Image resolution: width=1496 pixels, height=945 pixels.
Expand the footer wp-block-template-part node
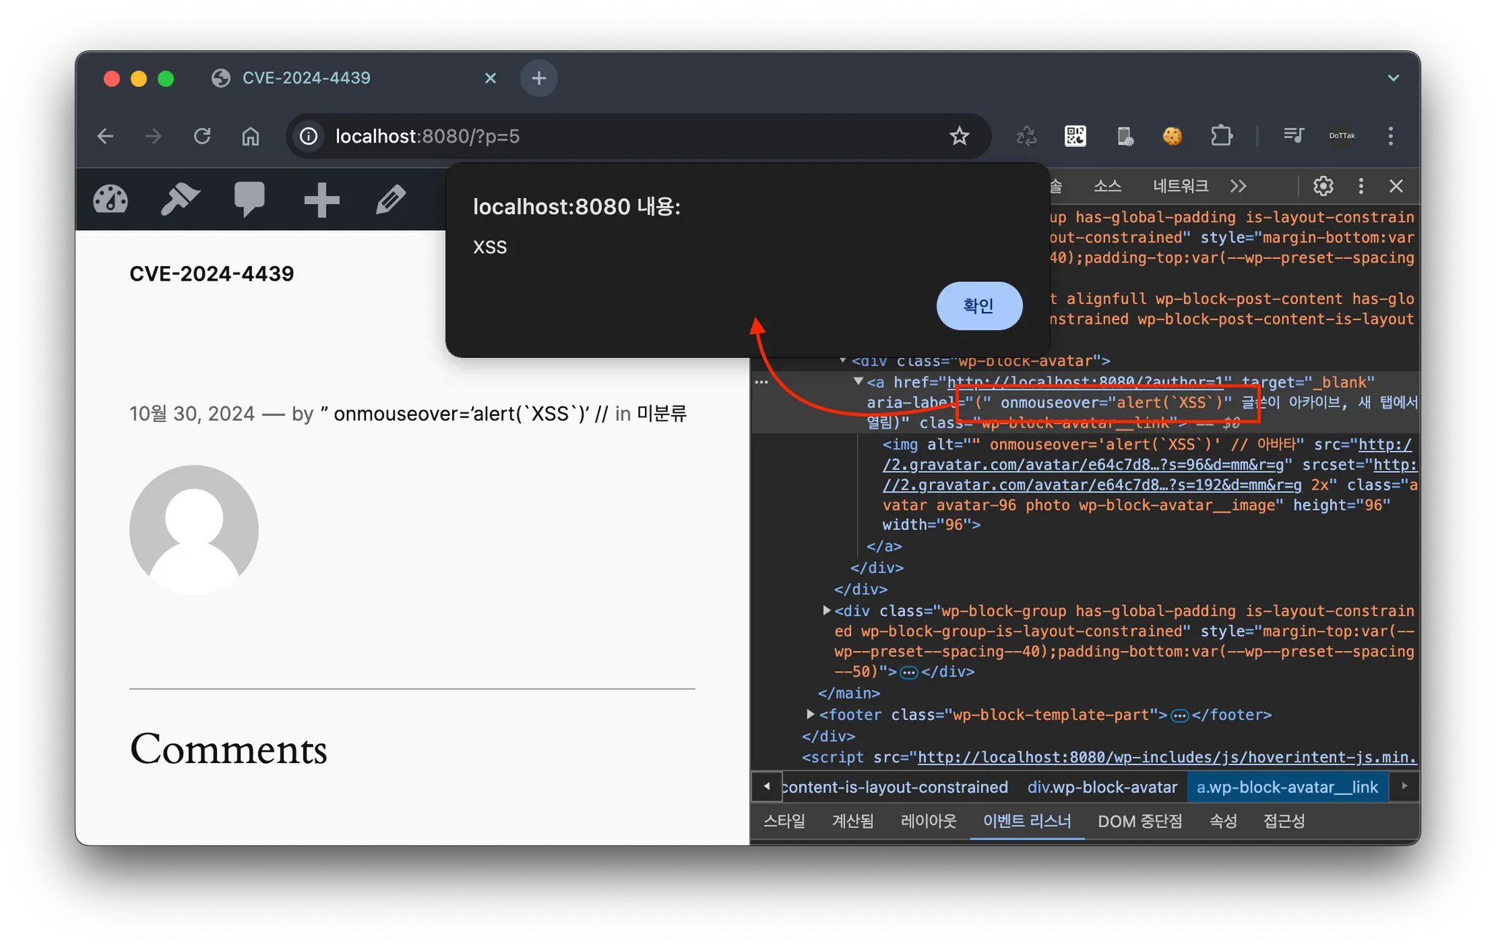(x=810, y=714)
